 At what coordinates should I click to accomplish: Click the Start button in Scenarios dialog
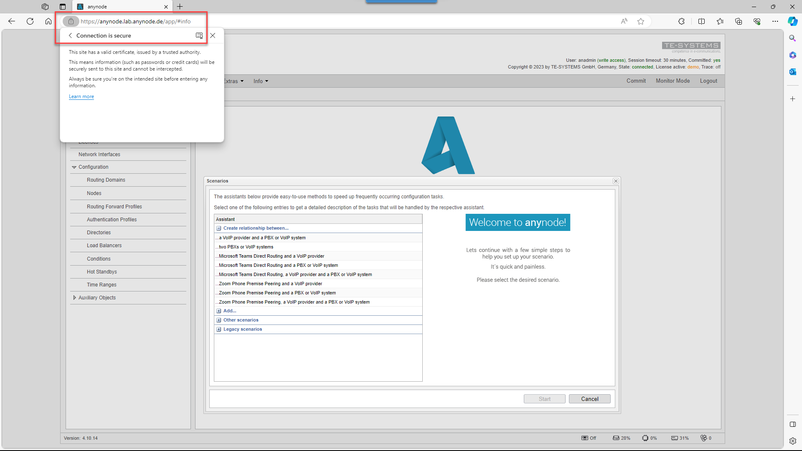(544, 398)
